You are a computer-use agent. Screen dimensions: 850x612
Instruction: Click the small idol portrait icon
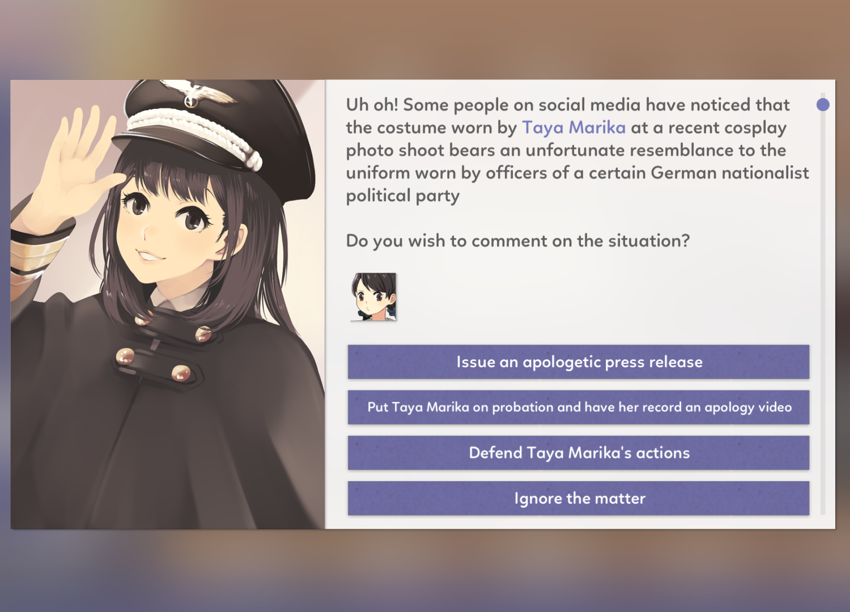pyautogui.click(x=373, y=296)
